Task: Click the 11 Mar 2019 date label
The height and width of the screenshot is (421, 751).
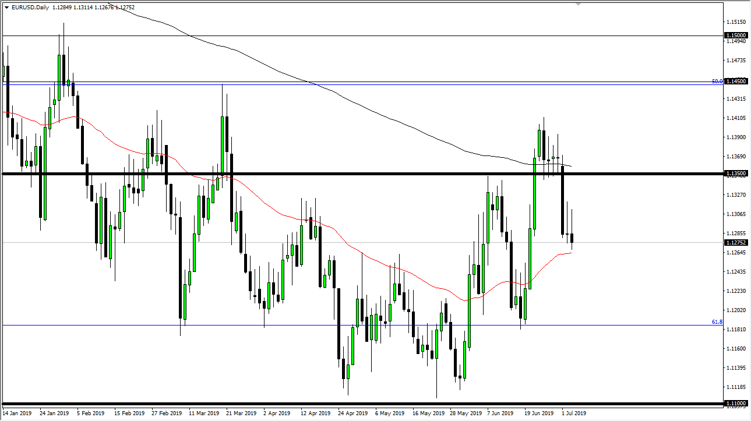Action: coord(204,413)
